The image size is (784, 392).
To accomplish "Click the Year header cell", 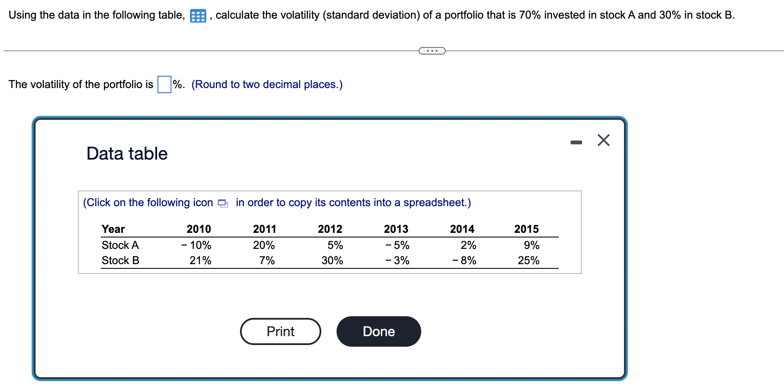I will coord(112,229).
